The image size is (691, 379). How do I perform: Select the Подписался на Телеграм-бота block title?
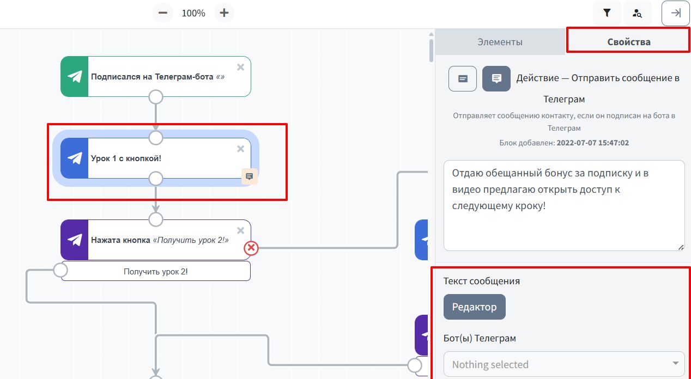158,77
